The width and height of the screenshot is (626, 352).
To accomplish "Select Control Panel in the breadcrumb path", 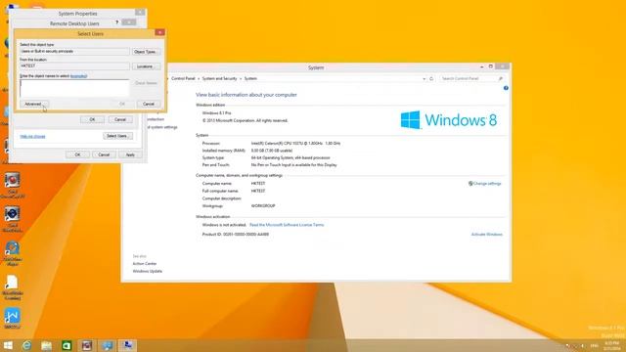I will (183, 78).
